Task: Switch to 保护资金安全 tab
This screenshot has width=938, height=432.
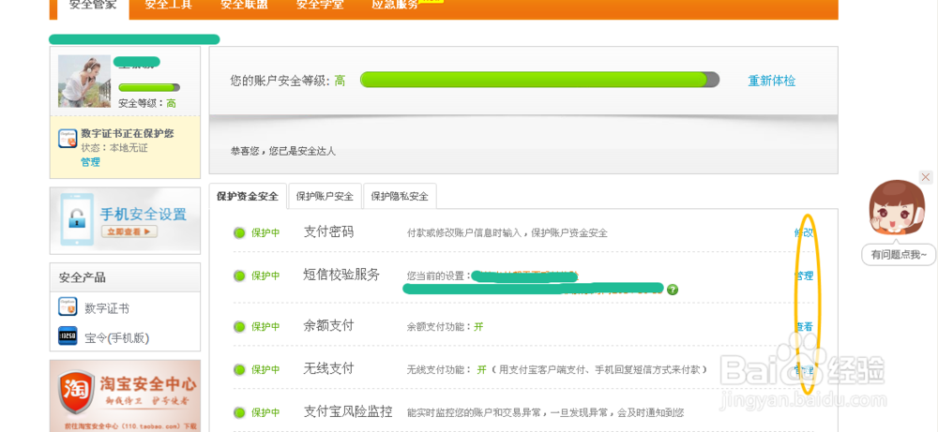Action: click(x=248, y=196)
